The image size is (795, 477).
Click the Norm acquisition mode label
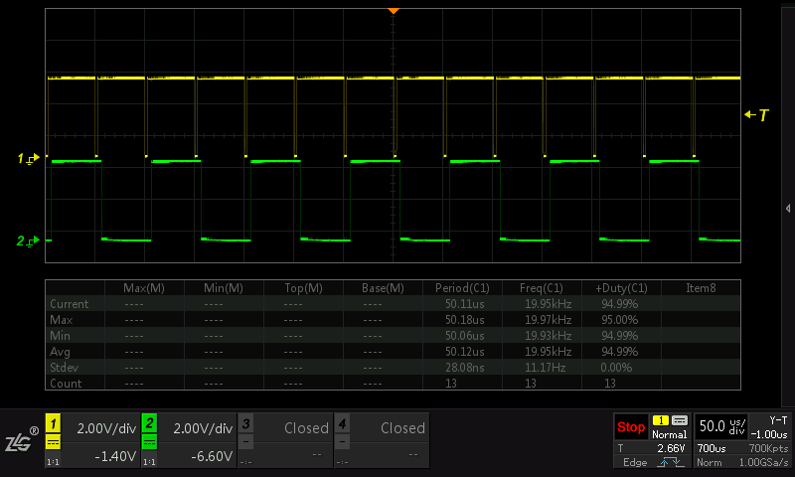coord(709,462)
